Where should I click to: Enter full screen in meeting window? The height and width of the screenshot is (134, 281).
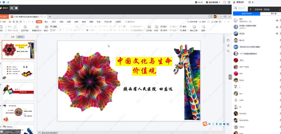pos(224,2)
